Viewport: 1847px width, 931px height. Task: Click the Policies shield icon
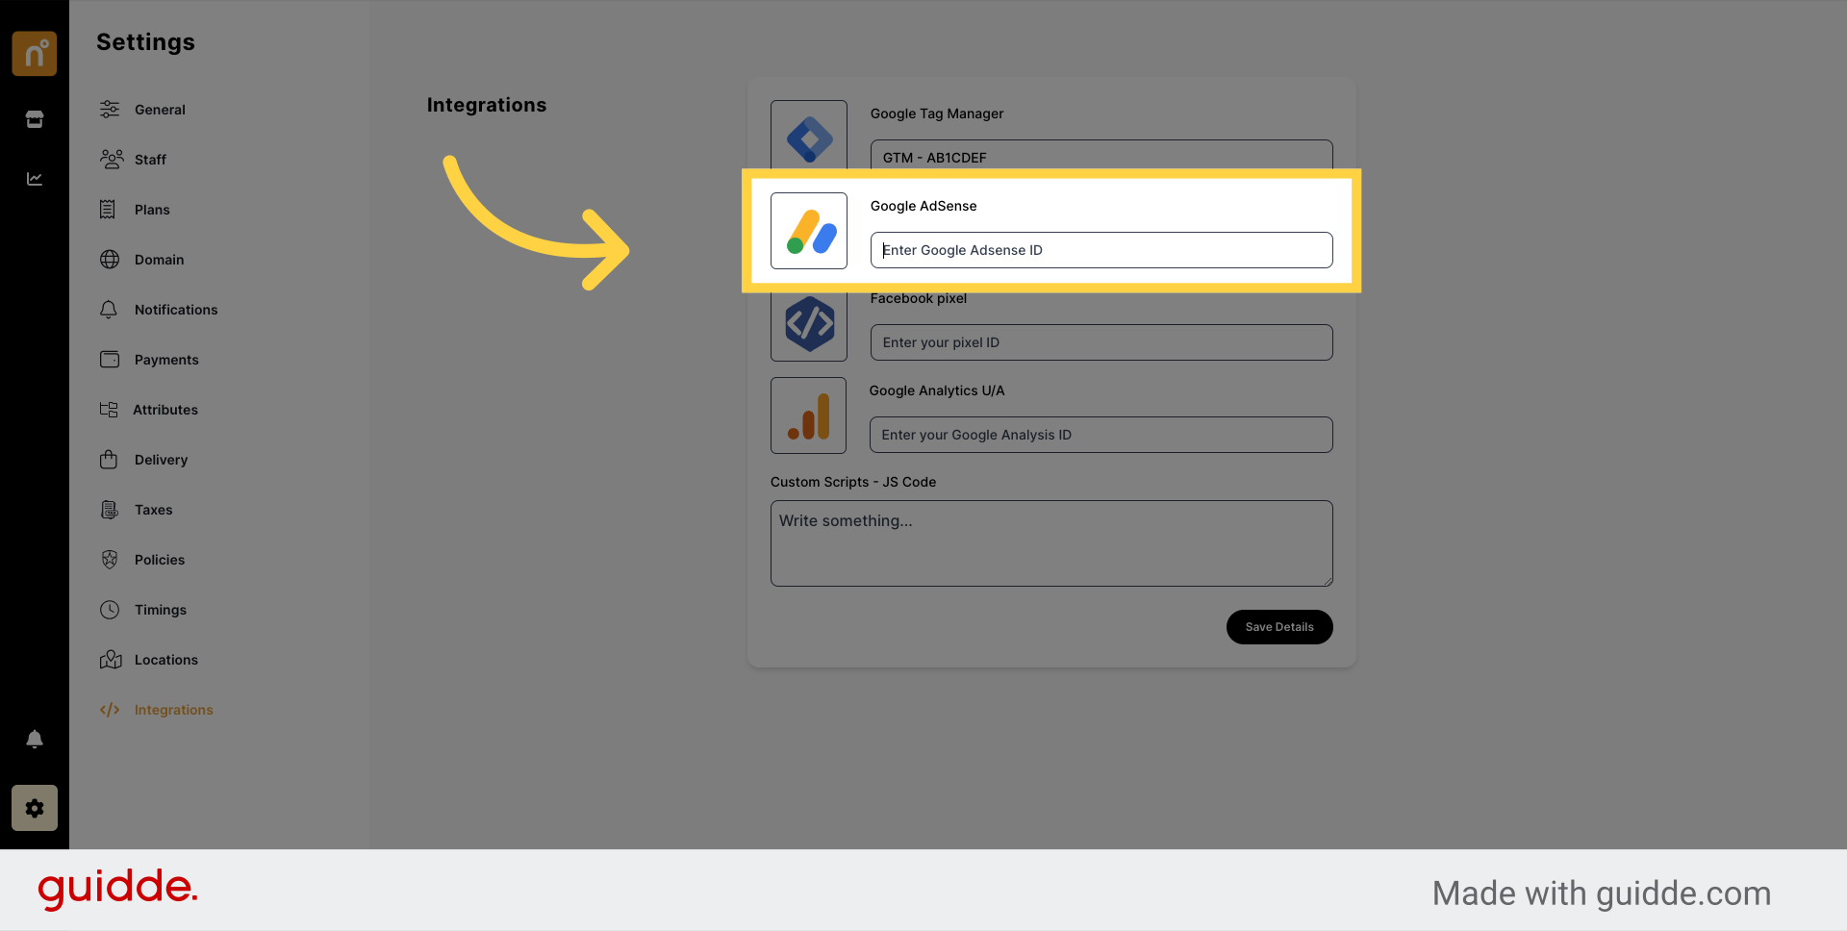(110, 560)
